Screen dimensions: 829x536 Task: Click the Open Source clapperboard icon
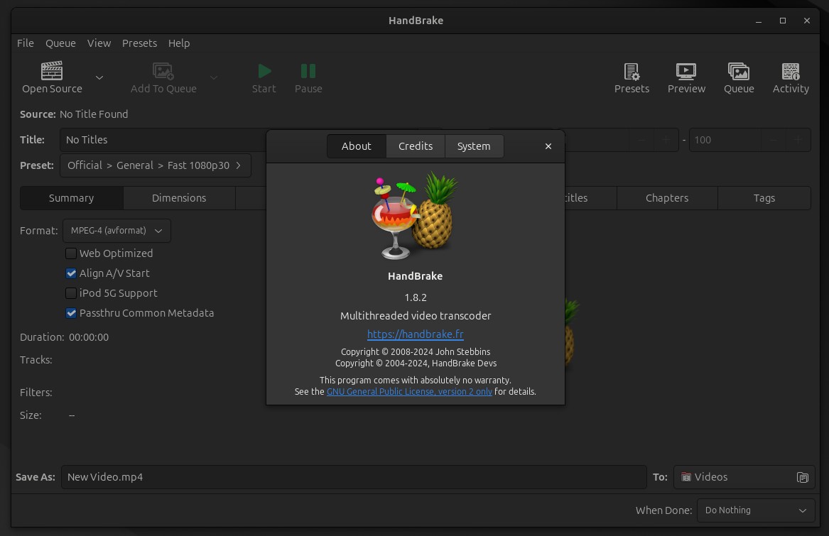pyautogui.click(x=52, y=70)
